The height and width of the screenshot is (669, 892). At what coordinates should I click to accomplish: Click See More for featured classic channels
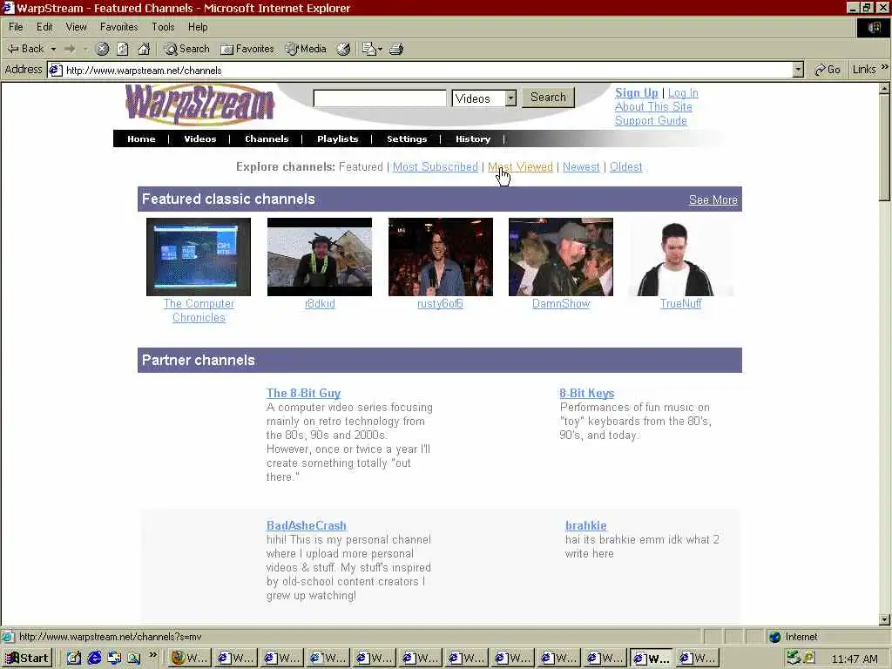coord(713,199)
